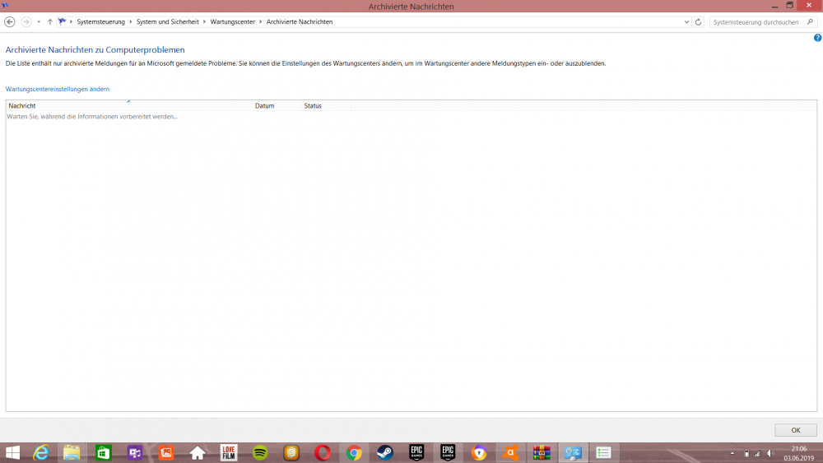Go up one level with up arrow
This screenshot has height=463, width=823.
(50, 22)
